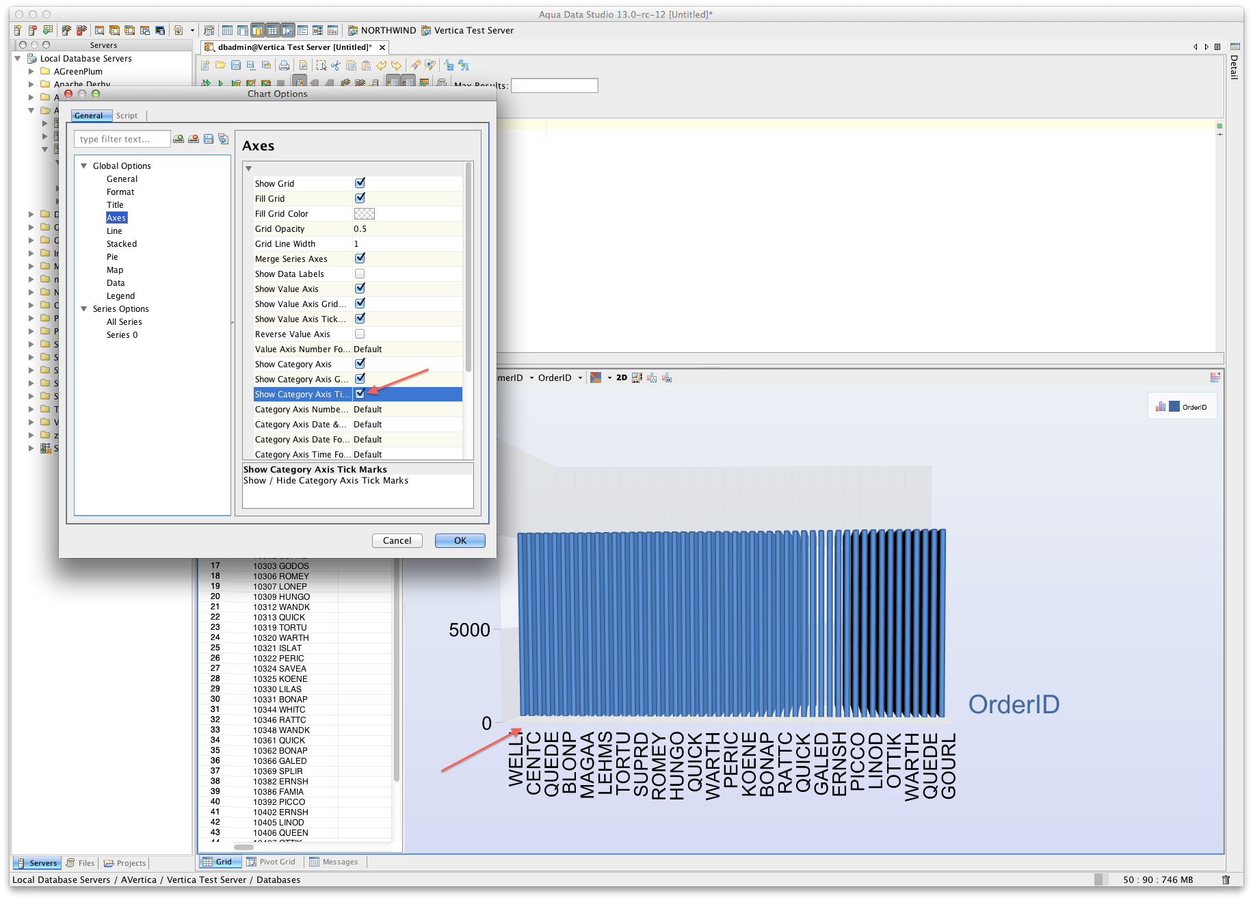Click the Grid Opacity value 0.5
The width and height of the screenshot is (1253, 900).
(360, 228)
